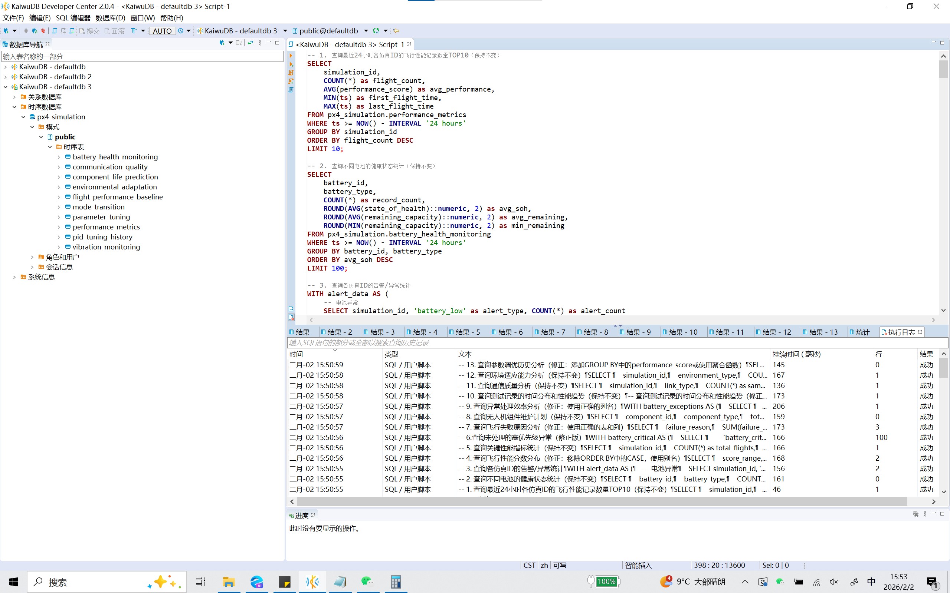Expand the performance_metrics table node
Screen dimensions: 950x593
coord(59,227)
